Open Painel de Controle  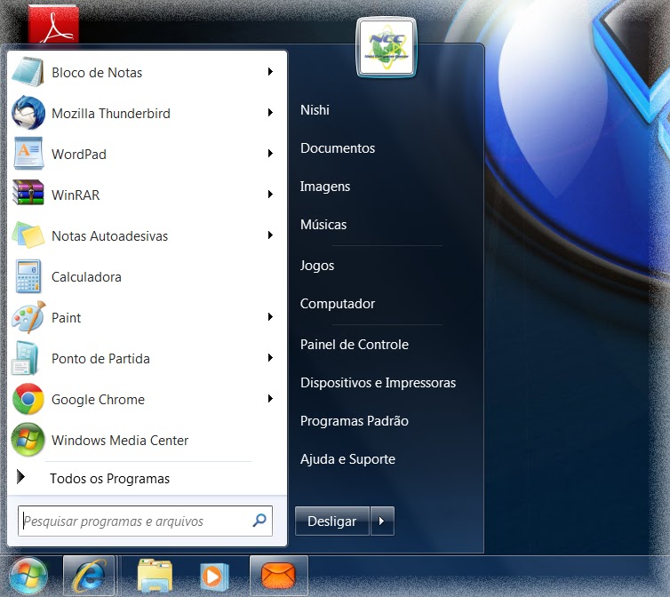click(x=355, y=345)
